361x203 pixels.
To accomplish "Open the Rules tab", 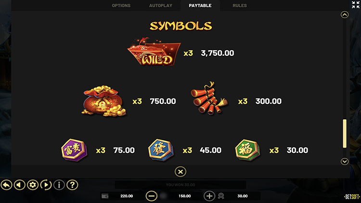I will pyautogui.click(x=240, y=5).
